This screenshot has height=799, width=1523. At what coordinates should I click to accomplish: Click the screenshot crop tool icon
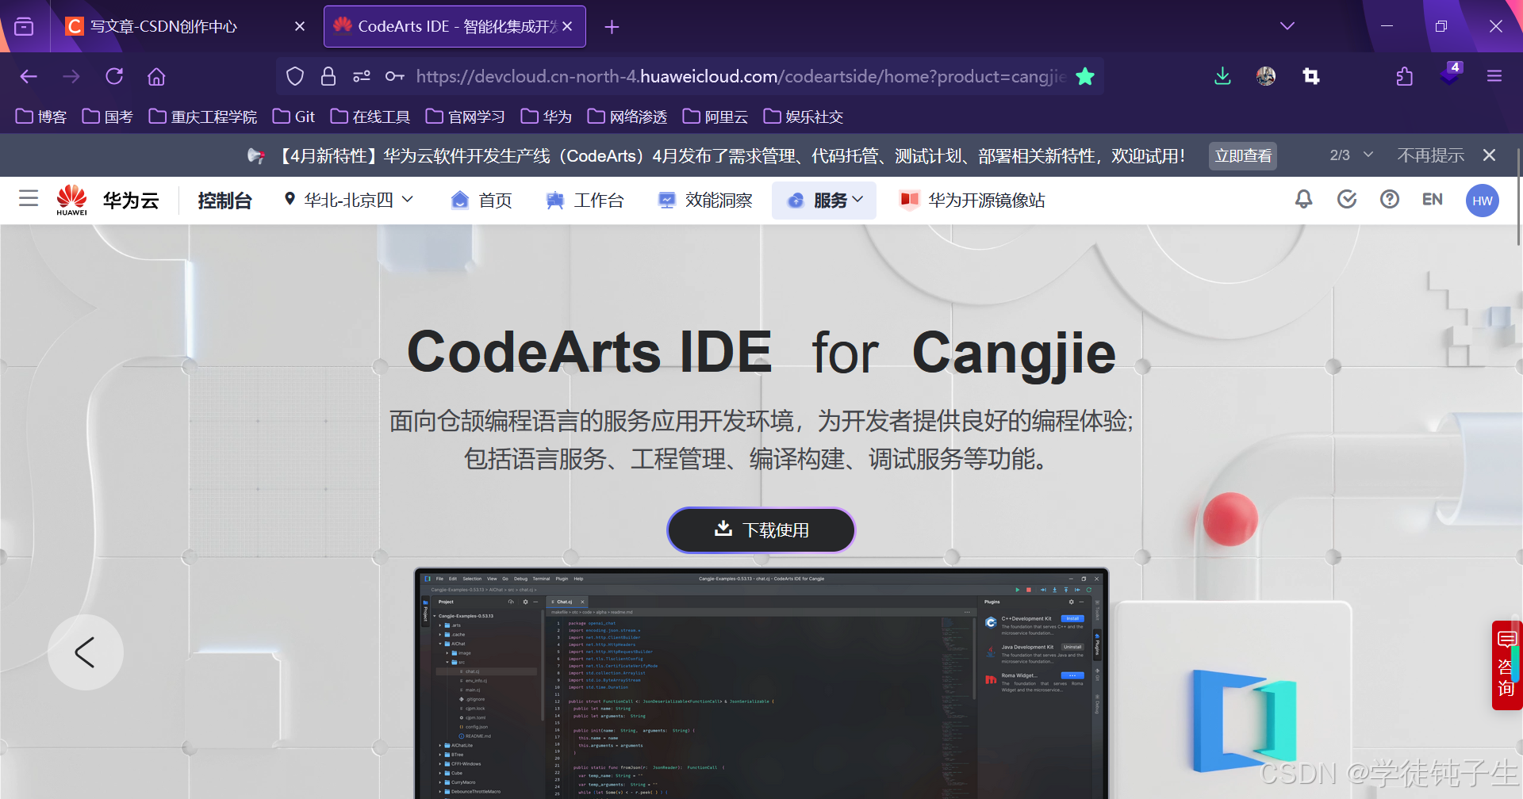click(1310, 76)
